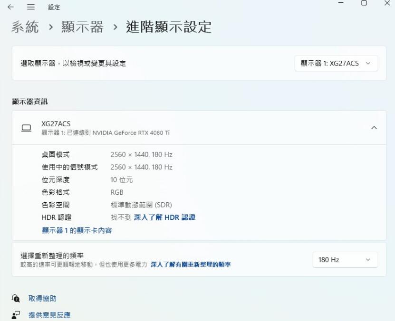The height and width of the screenshot is (321, 395).
Task: Open the navigation hamburger menu
Action: point(30,7)
